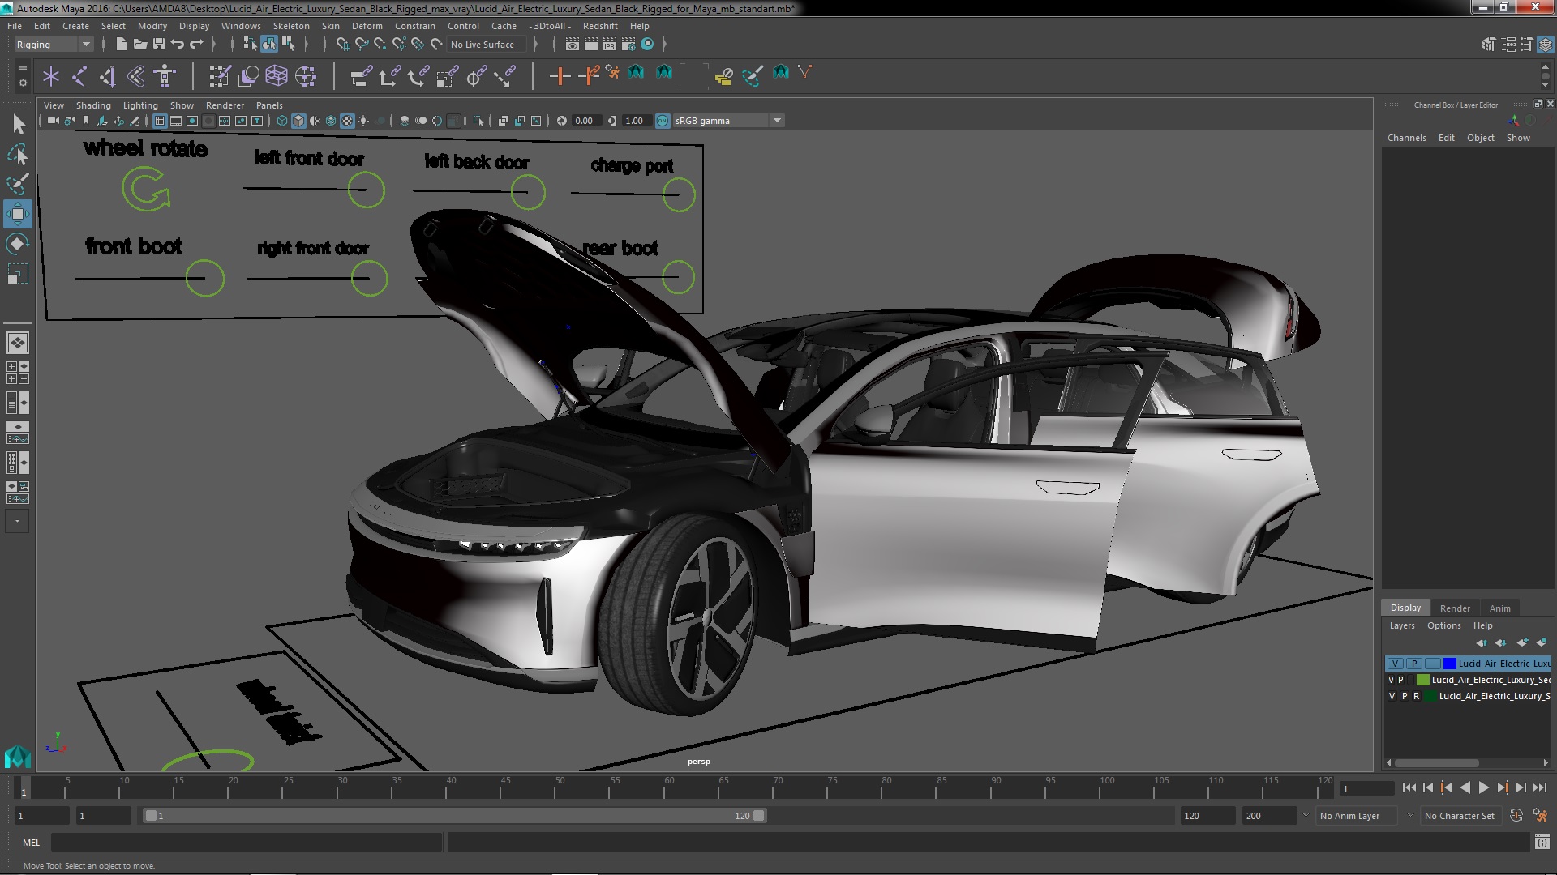
Task: Toggle visibility V of the green layer
Action: pyautogui.click(x=1392, y=680)
